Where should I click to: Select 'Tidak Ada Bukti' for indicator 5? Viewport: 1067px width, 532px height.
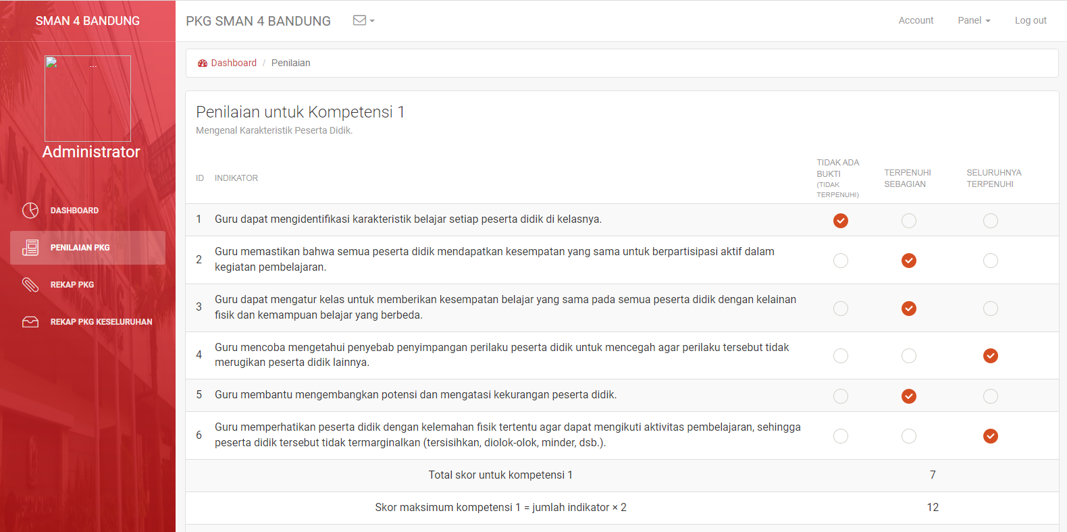841,396
